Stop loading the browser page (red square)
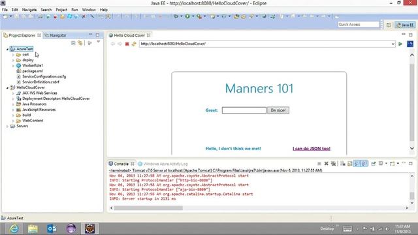The width and height of the screenshot is (418, 235). 127,44
